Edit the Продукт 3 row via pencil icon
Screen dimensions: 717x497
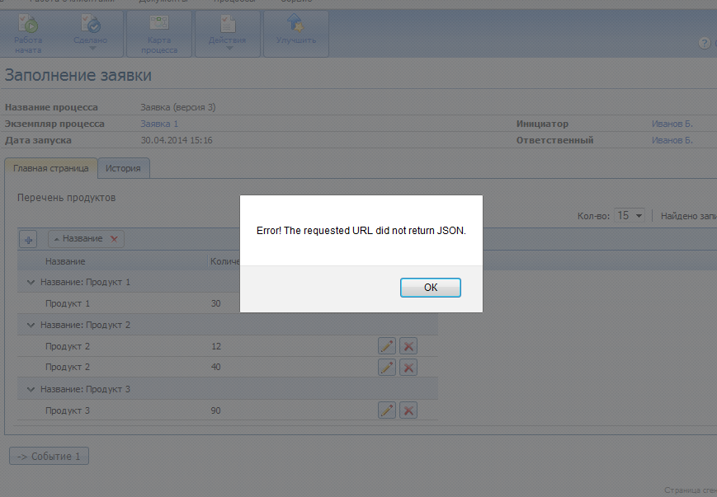pos(386,410)
